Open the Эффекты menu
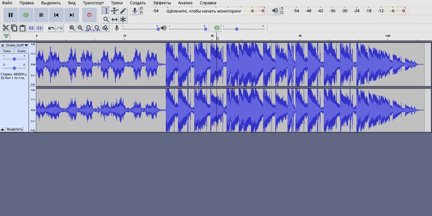Screen dimensions: 432x216 click(x=162, y=3)
